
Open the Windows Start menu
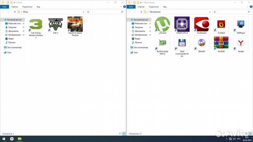pyautogui.click(x=4, y=139)
